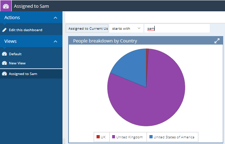The image size is (225, 144).
Task: Click the purple dashboard gauge icon in header
Action: coord(6,6)
